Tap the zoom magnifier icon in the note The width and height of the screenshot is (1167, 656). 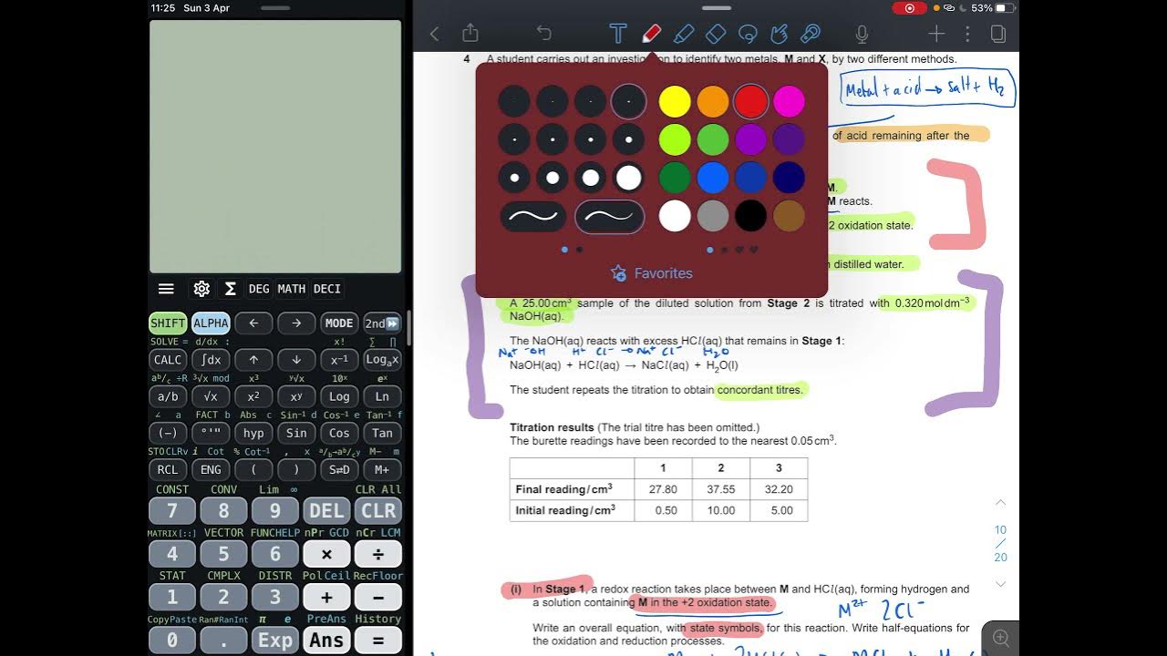tap(1001, 639)
